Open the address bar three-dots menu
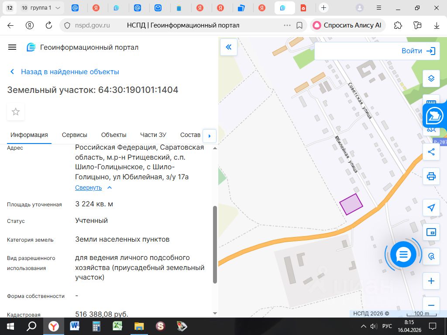Image resolution: width=447 pixels, height=335 pixels. point(287,25)
